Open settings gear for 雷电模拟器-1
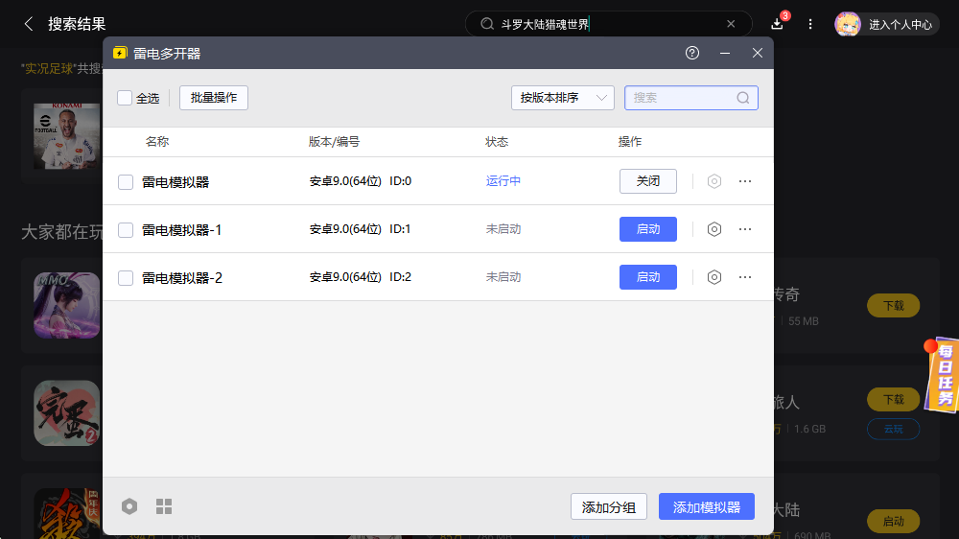This screenshot has height=539, width=959. click(x=713, y=229)
